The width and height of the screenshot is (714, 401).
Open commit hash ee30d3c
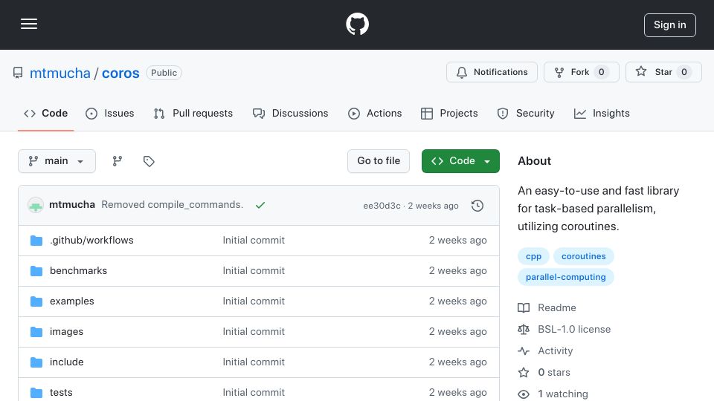[x=382, y=206]
